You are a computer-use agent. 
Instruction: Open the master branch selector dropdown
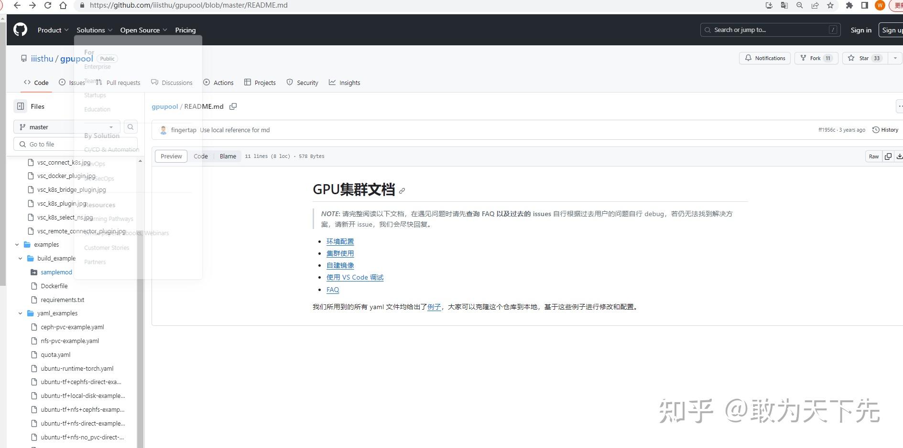coord(66,127)
